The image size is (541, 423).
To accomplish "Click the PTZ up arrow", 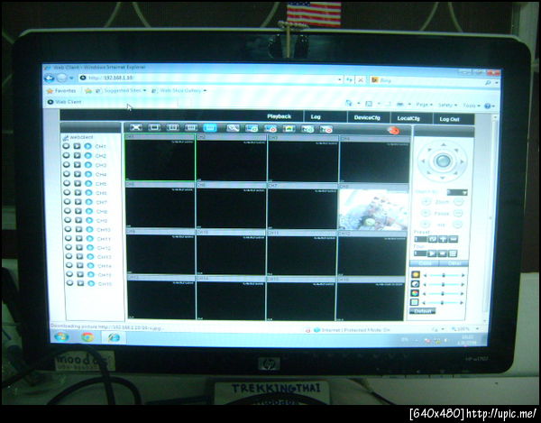I will pyautogui.click(x=444, y=145).
